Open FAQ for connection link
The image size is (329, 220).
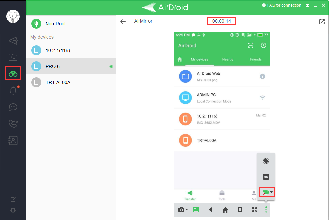coord(282,5)
